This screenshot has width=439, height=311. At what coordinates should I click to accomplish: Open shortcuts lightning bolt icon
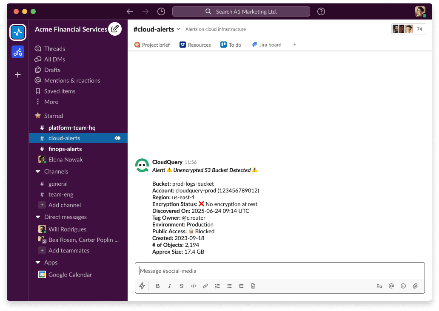tap(142, 286)
